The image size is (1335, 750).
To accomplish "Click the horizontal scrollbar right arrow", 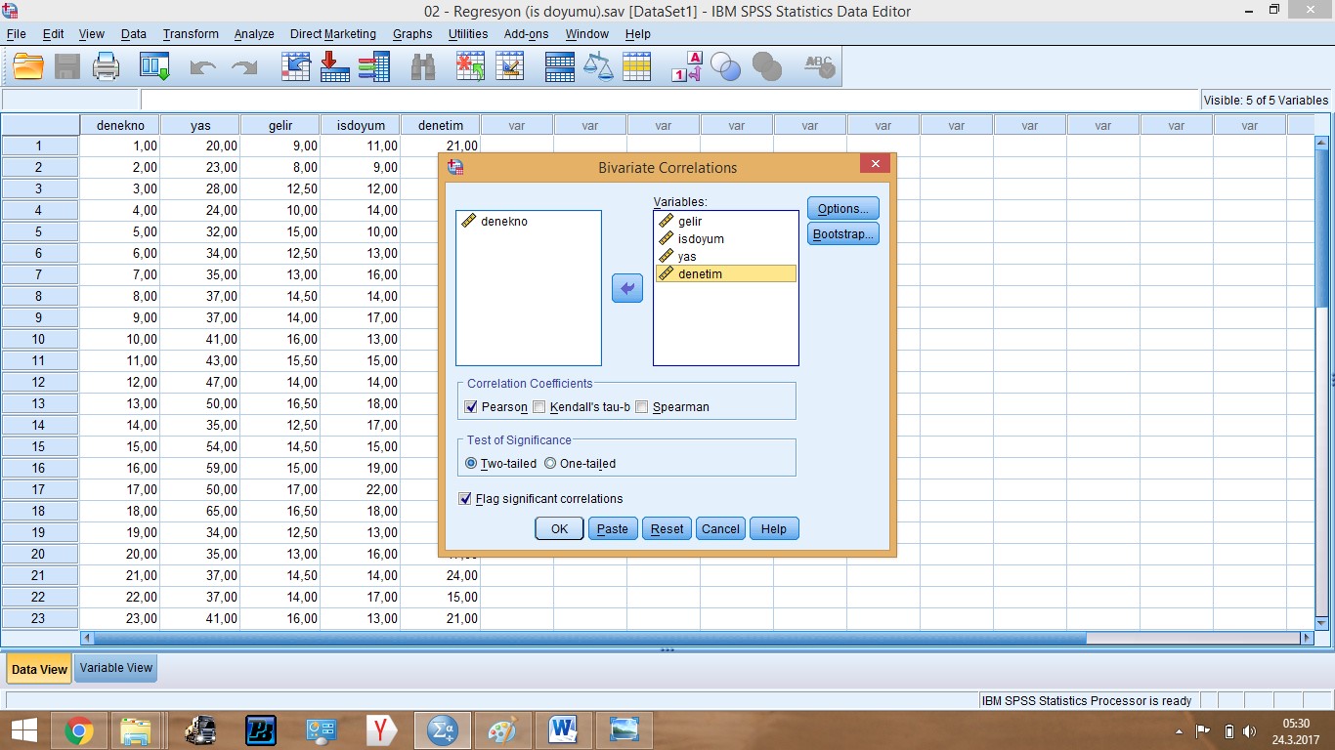I will click(x=1307, y=638).
